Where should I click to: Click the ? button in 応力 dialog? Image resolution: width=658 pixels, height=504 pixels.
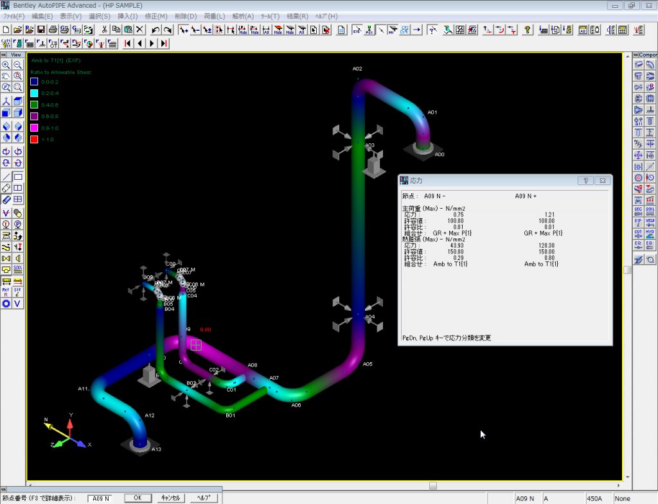[x=585, y=180]
